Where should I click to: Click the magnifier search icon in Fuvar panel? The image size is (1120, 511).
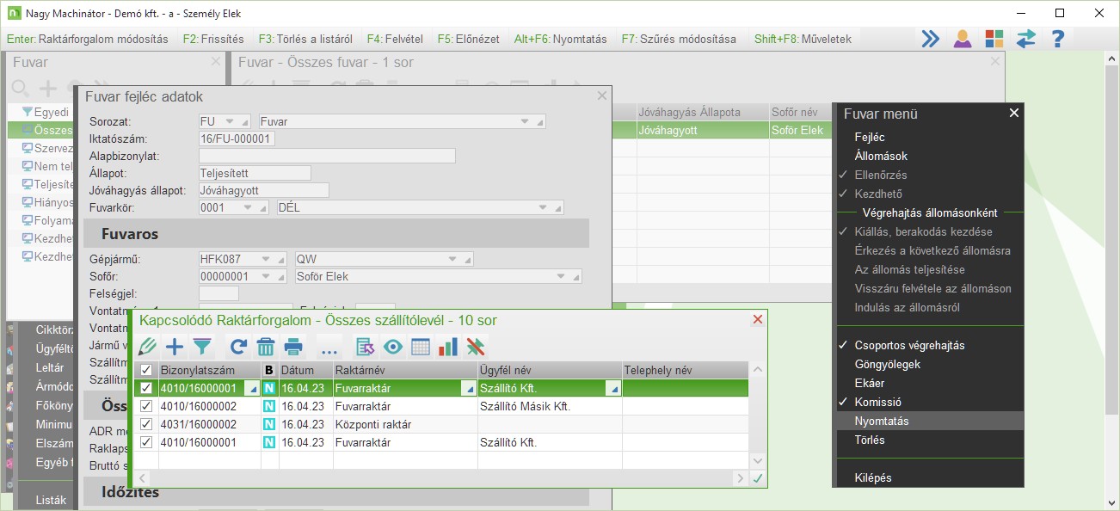tap(21, 89)
